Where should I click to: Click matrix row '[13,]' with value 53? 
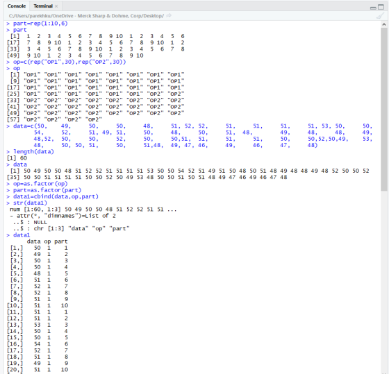click(x=38, y=325)
